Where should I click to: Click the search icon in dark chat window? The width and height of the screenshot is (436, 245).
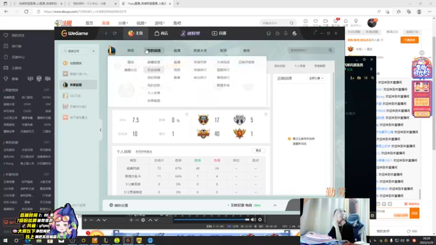coord(373,78)
